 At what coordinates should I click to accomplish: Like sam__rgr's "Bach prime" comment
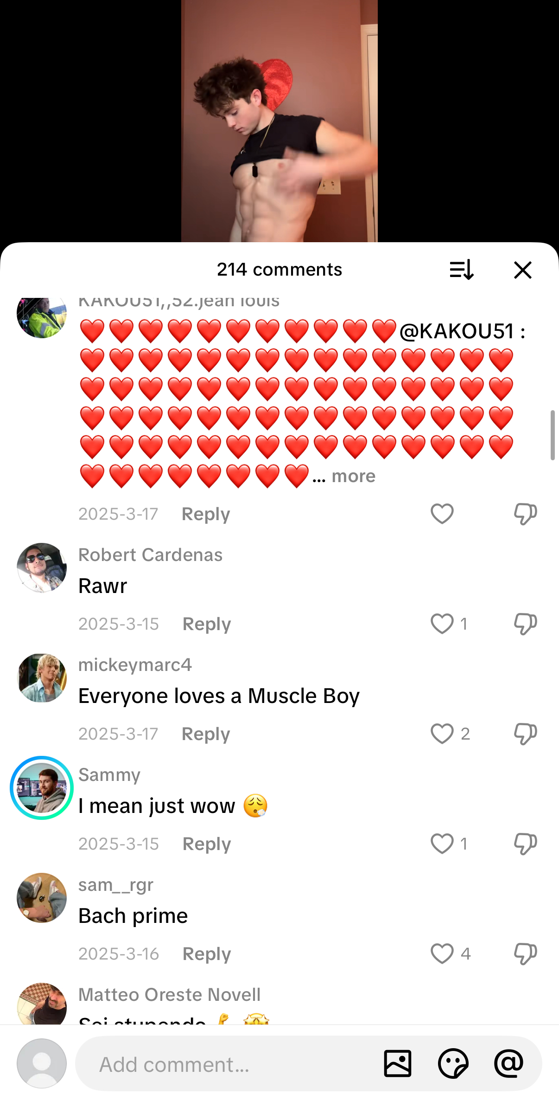point(442,954)
